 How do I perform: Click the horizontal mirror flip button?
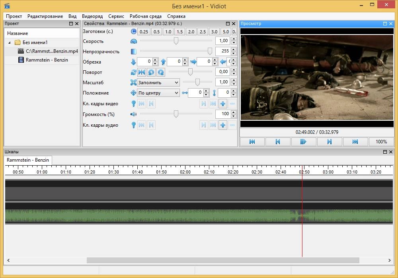[142, 72]
